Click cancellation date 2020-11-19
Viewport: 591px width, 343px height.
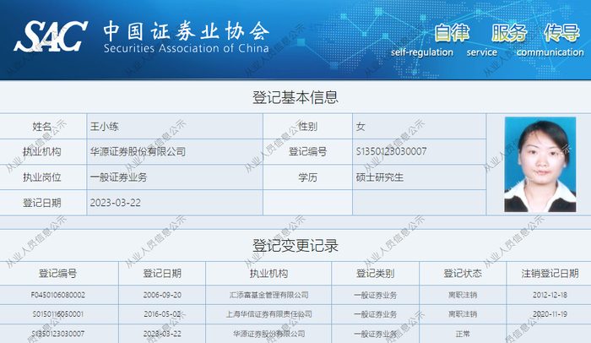tap(550, 314)
